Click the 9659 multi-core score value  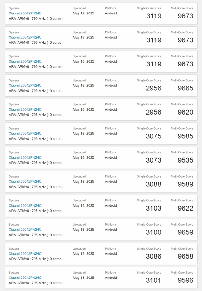pos(185,232)
